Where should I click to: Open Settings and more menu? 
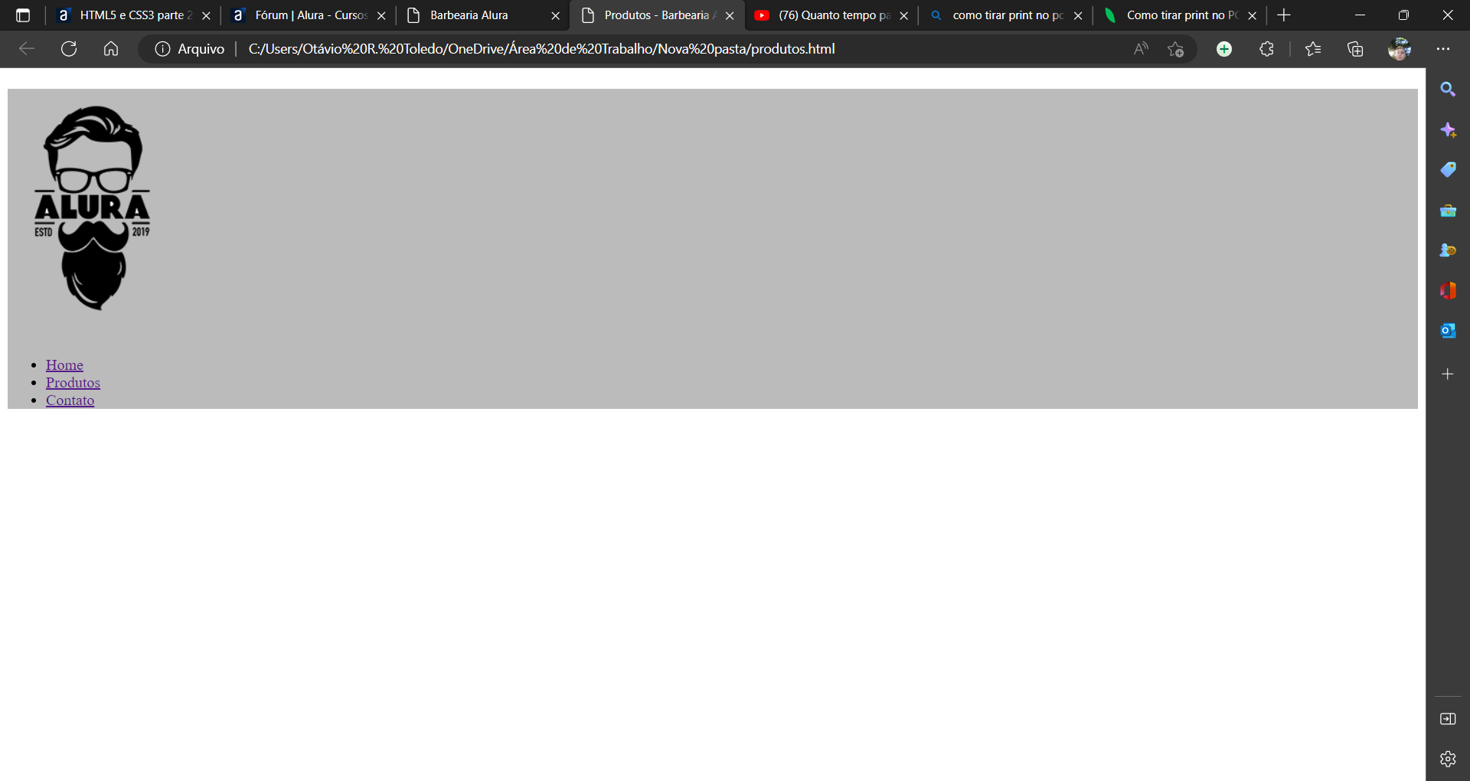point(1443,49)
